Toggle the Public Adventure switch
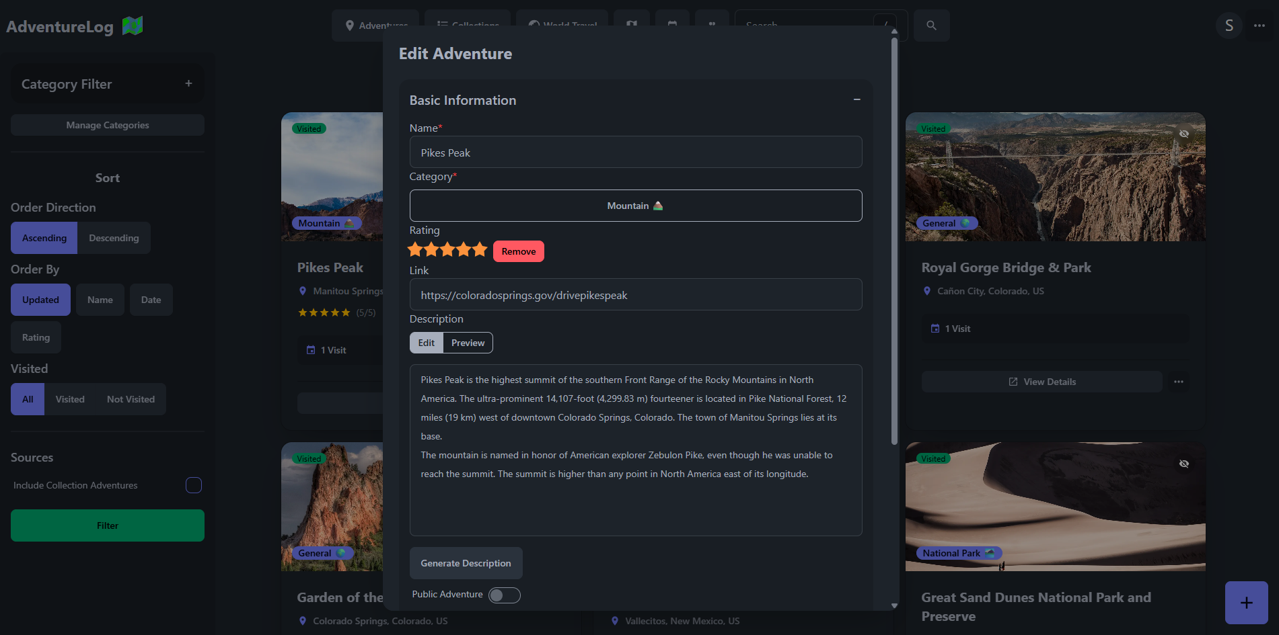 [x=504, y=595]
